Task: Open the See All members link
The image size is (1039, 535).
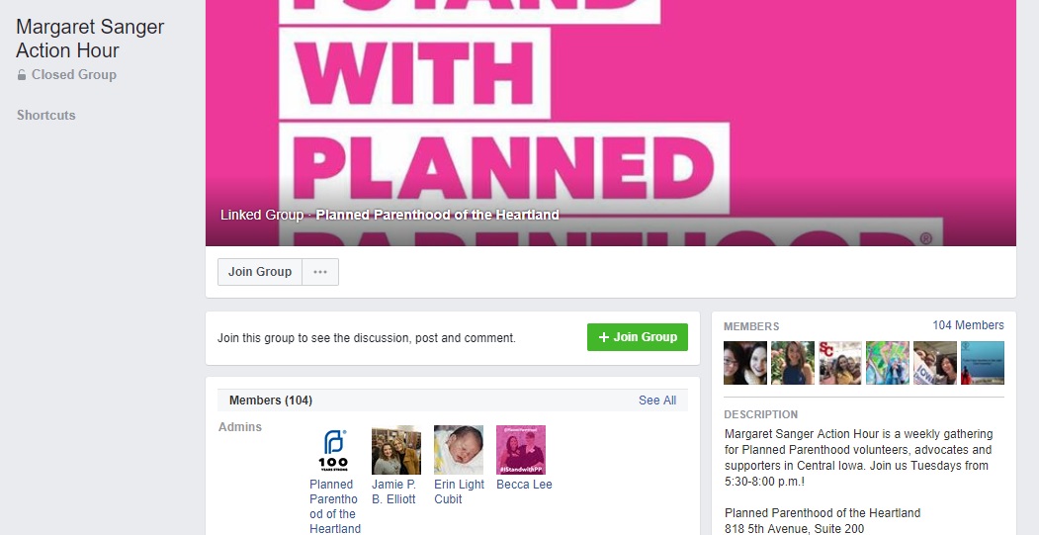Action: (x=657, y=401)
